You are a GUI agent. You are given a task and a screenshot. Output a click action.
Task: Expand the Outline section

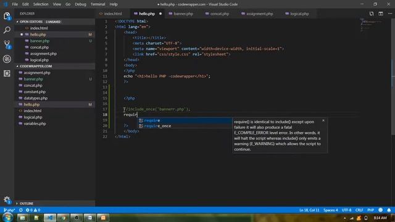55,203
